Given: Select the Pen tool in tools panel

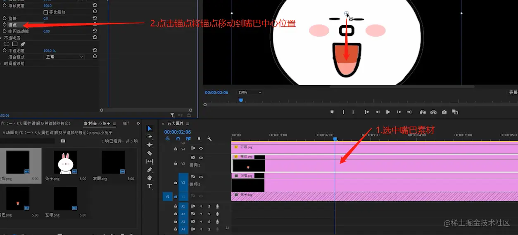Looking at the screenshot, I should click(150, 169).
